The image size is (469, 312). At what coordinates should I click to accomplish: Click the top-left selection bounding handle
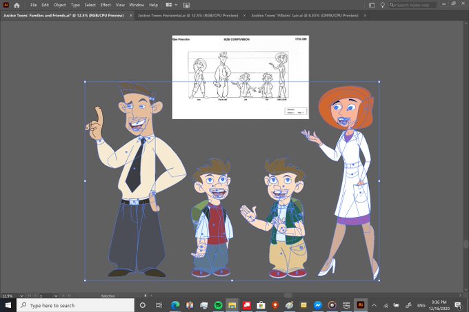86,81
